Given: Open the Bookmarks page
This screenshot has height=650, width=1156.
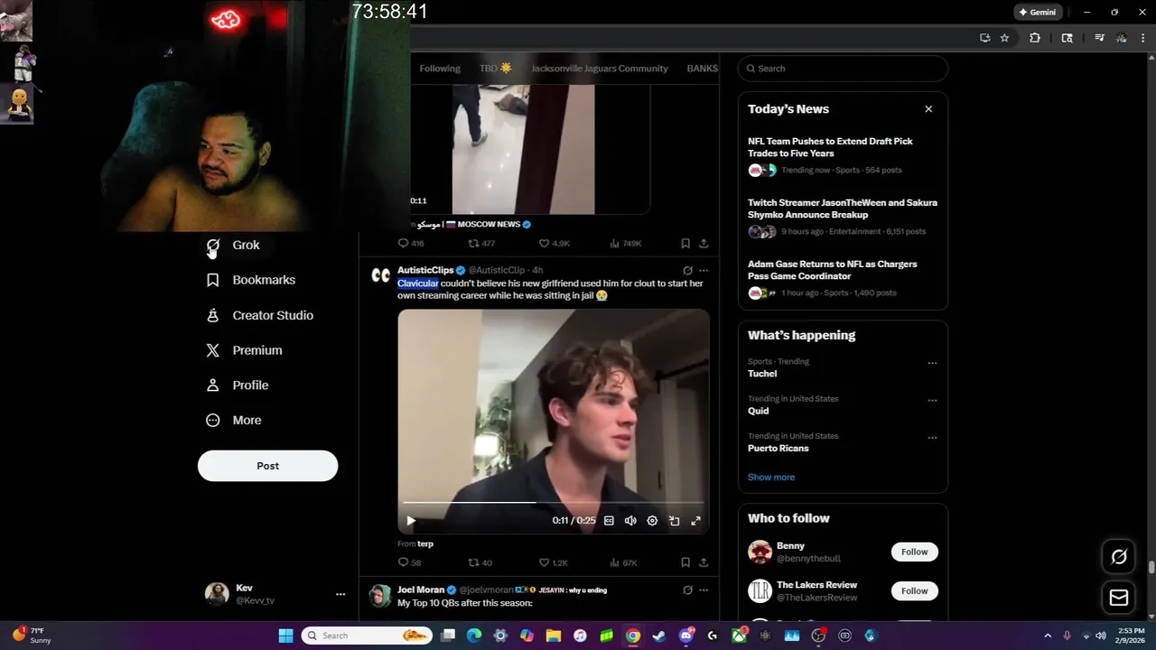Looking at the screenshot, I should pyautogui.click(x=251, y=280).
